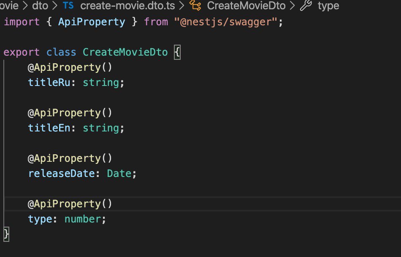
Task: Click ApiProperty in the import statement
Action: [92, 22]
